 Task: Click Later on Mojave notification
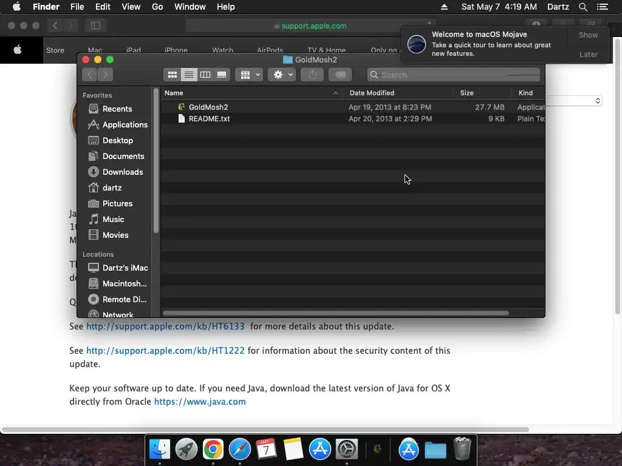[588, 54]
